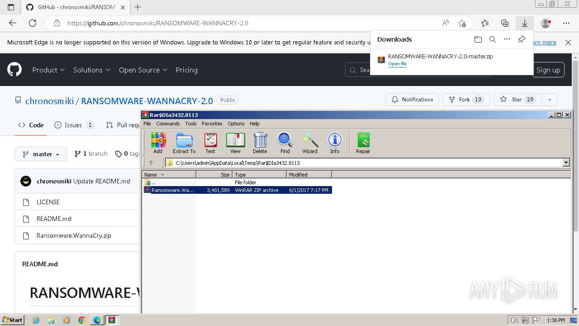Click Open file link in Downloads
Image resolution: width=579 pixels, height=326 pixels.
coord(397,64)
